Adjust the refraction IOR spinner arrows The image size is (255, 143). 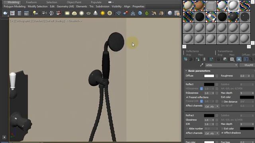[x=213, y=124]
